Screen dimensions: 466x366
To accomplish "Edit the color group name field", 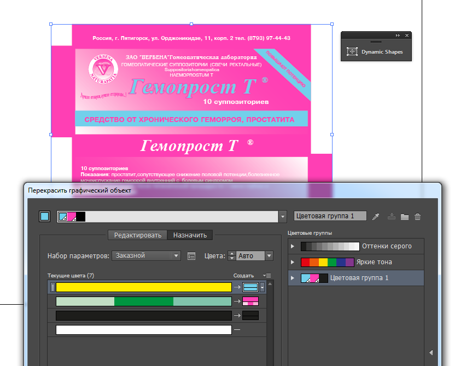I will coord(330,216).
